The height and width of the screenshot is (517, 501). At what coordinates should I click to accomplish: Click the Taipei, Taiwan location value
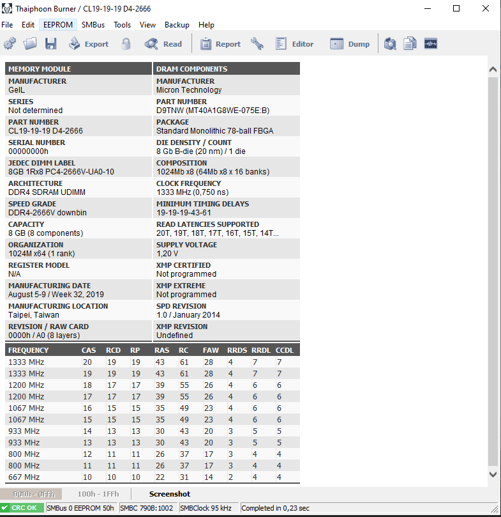coord(34,315)
